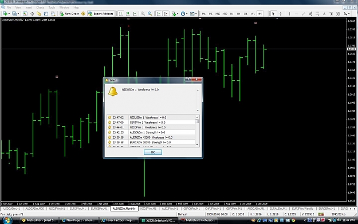Open the Help menu

click(x=76, y=7)
